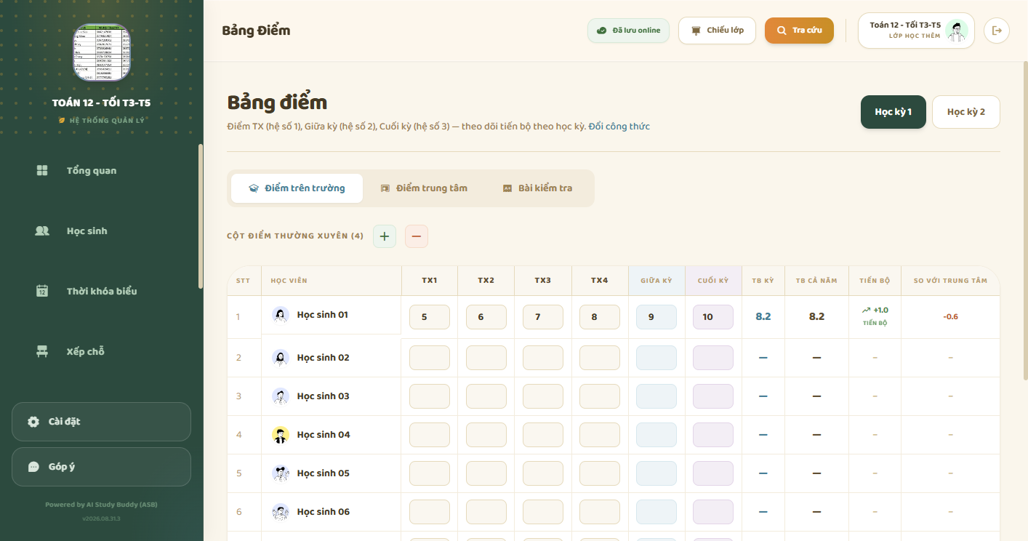Open Tổng quan from the sidebar
The width and height of the screenshot is (1028, 541).
point(102,171)
